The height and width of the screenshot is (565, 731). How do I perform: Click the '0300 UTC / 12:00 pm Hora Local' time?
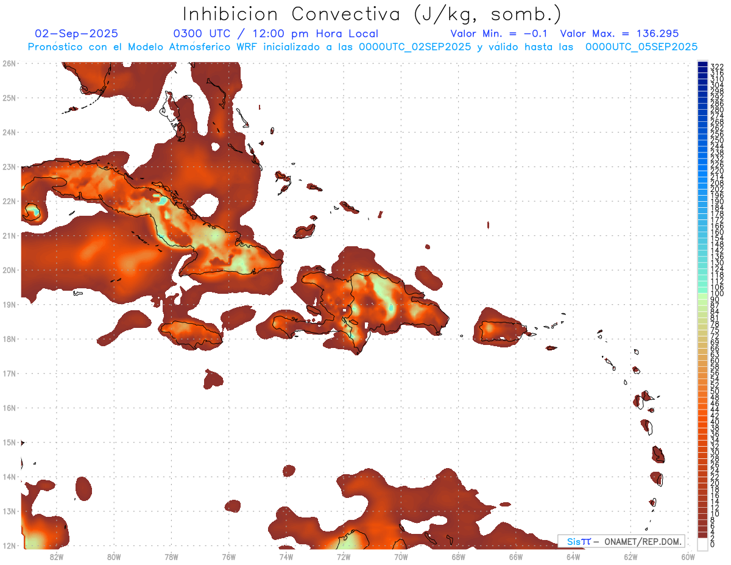click(x=276, y=34)
